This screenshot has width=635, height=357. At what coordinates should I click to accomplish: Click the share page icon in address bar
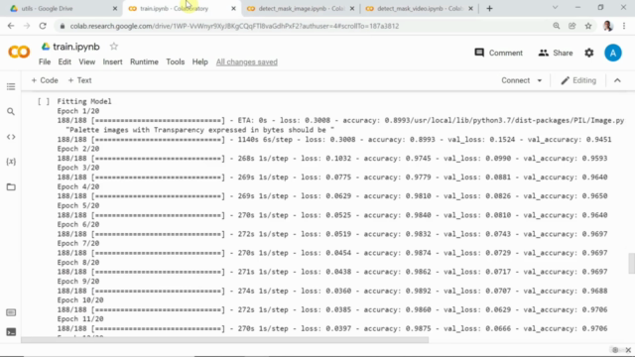pyautogui.click(x=572, y=26)
